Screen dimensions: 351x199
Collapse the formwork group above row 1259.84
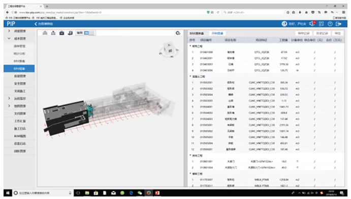point(190,174)
